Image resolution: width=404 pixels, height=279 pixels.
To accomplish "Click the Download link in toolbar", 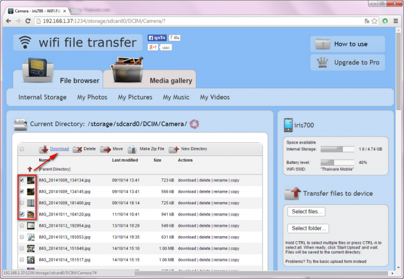I will (60, 149).
